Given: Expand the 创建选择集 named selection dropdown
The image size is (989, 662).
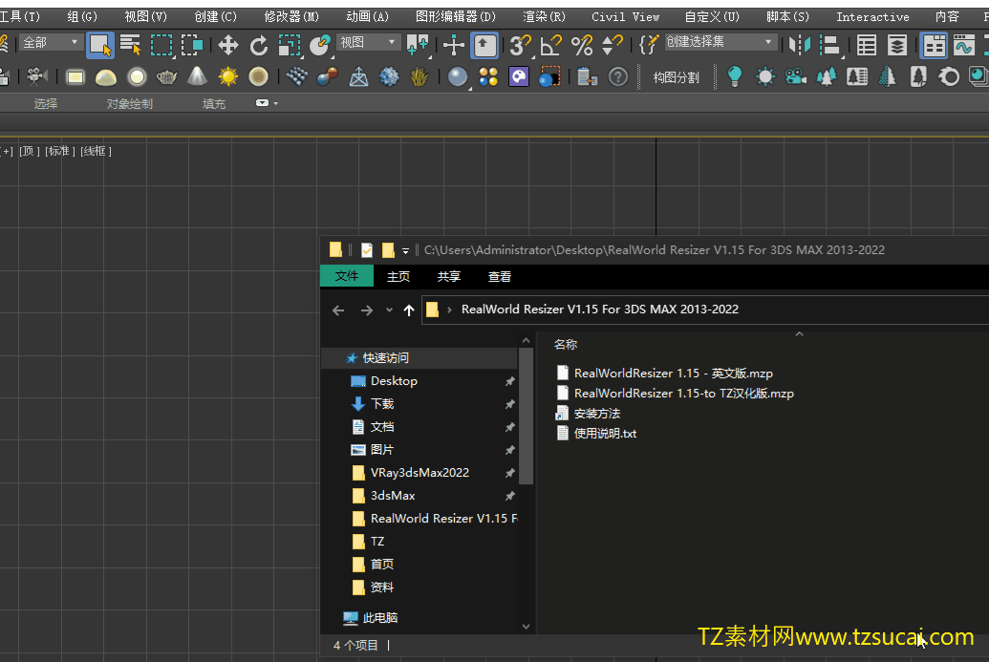Looking at the screenshot, I should click(720, 42).
